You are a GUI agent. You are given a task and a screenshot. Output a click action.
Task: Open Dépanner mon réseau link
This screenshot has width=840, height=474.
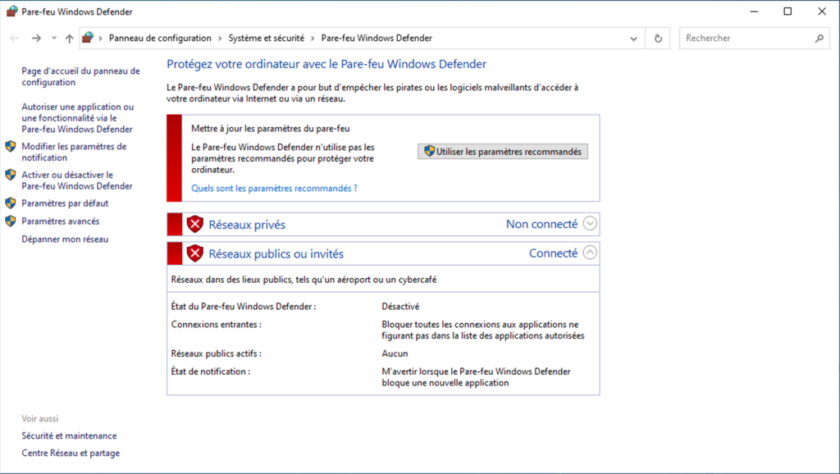click(65, 239)
